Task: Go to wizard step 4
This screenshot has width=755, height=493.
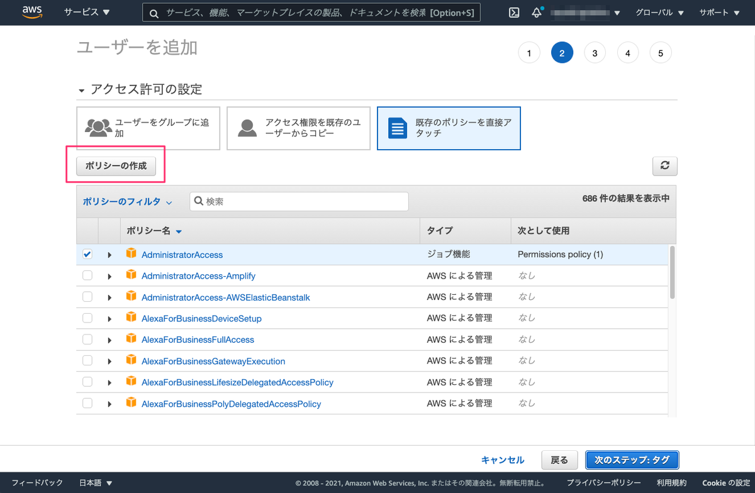Action: (628, 53)
